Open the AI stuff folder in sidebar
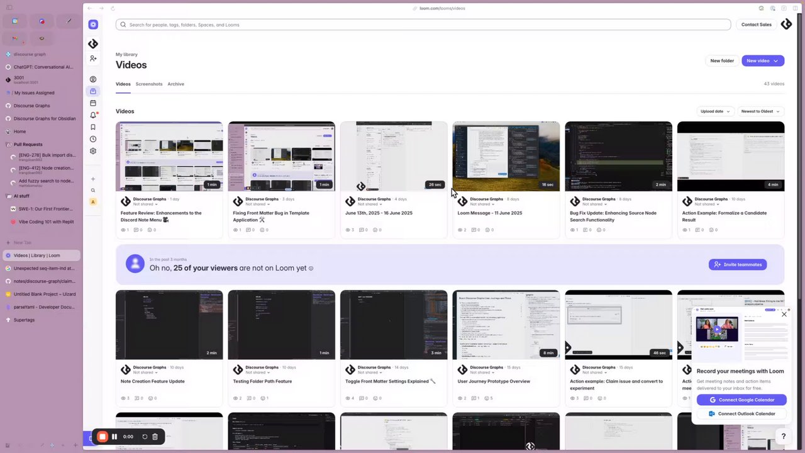 point(41,196)
